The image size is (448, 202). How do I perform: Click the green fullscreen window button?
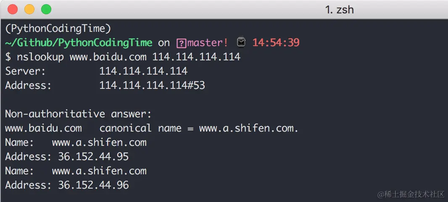[46, 9]
